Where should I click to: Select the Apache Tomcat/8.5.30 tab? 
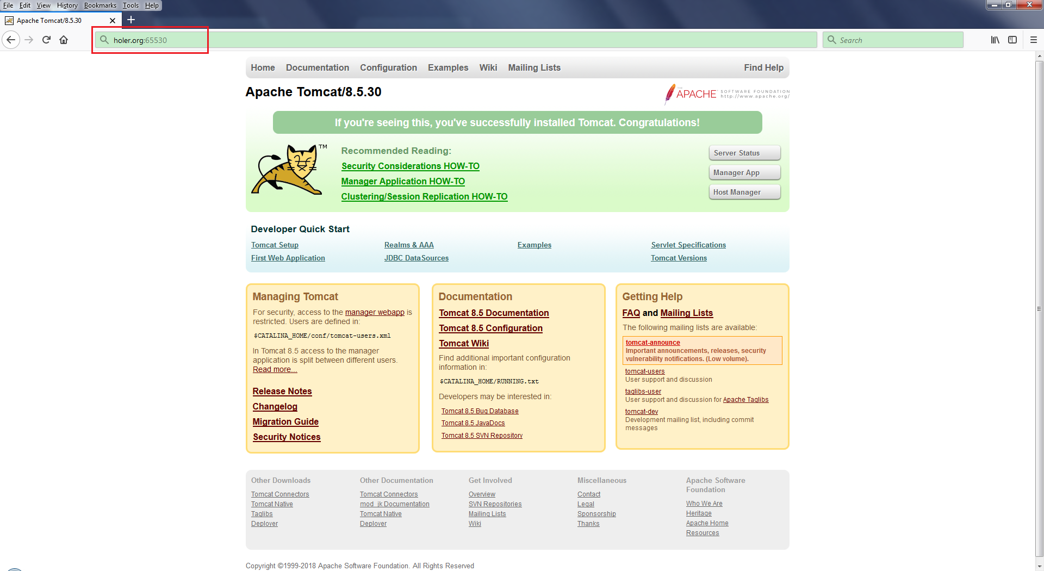coord(61,21)
